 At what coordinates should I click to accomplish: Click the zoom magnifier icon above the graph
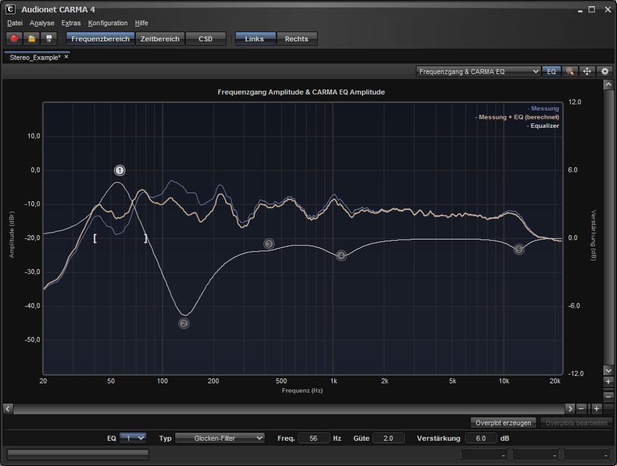(x=569, y=71)
